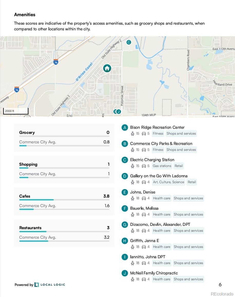235x297 pixels.
Task: Click the Art, Culture, Science tag
Action: coord(168,182)
